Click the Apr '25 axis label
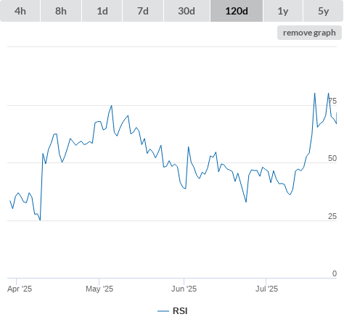 20,289
